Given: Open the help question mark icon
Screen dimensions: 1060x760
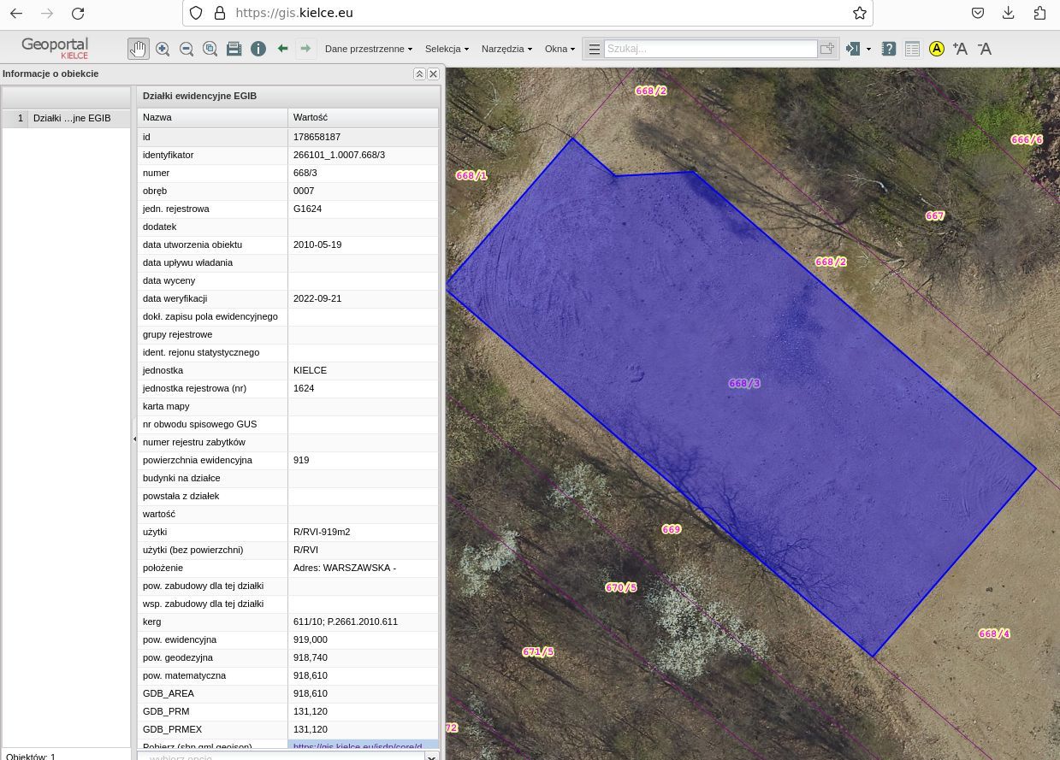Looking at the screenshot, I should (889, 49).
